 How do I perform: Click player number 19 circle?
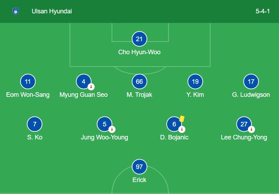click(x=195, y=82)
